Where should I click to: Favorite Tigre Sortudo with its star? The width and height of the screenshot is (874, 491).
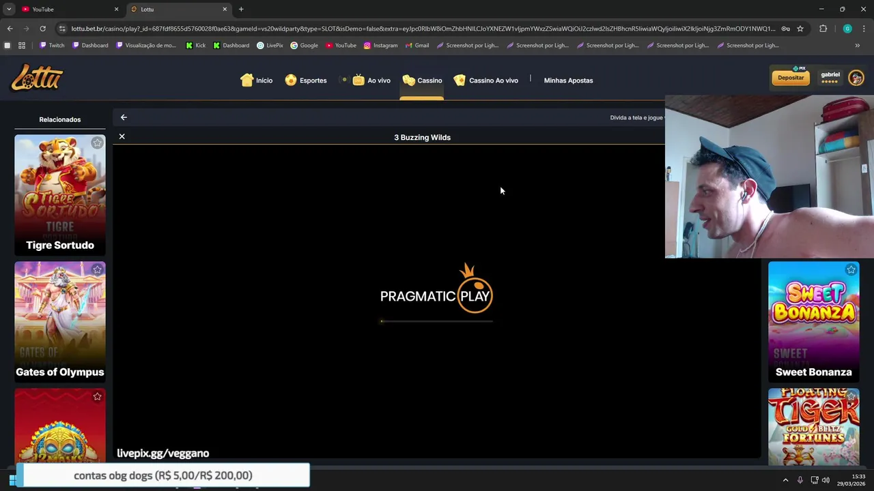pyautogui.click(x=97, y=143)
